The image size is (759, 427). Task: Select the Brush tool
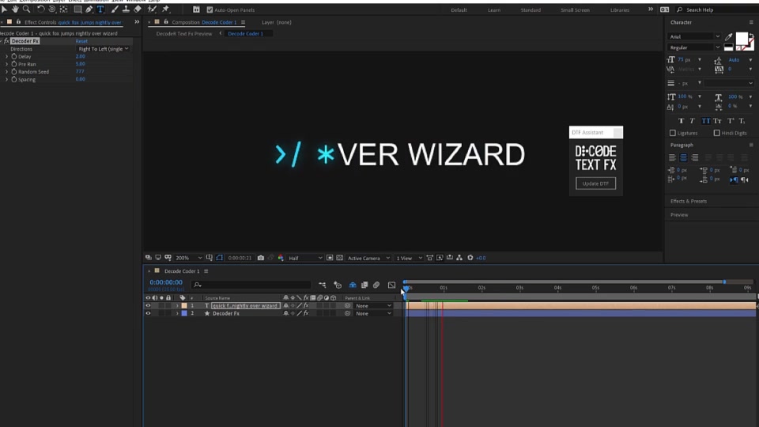pos(115,9)
